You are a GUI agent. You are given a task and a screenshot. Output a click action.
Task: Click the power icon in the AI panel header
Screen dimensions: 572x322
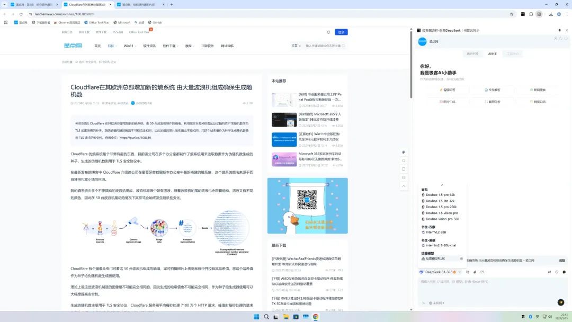[566, 38]
